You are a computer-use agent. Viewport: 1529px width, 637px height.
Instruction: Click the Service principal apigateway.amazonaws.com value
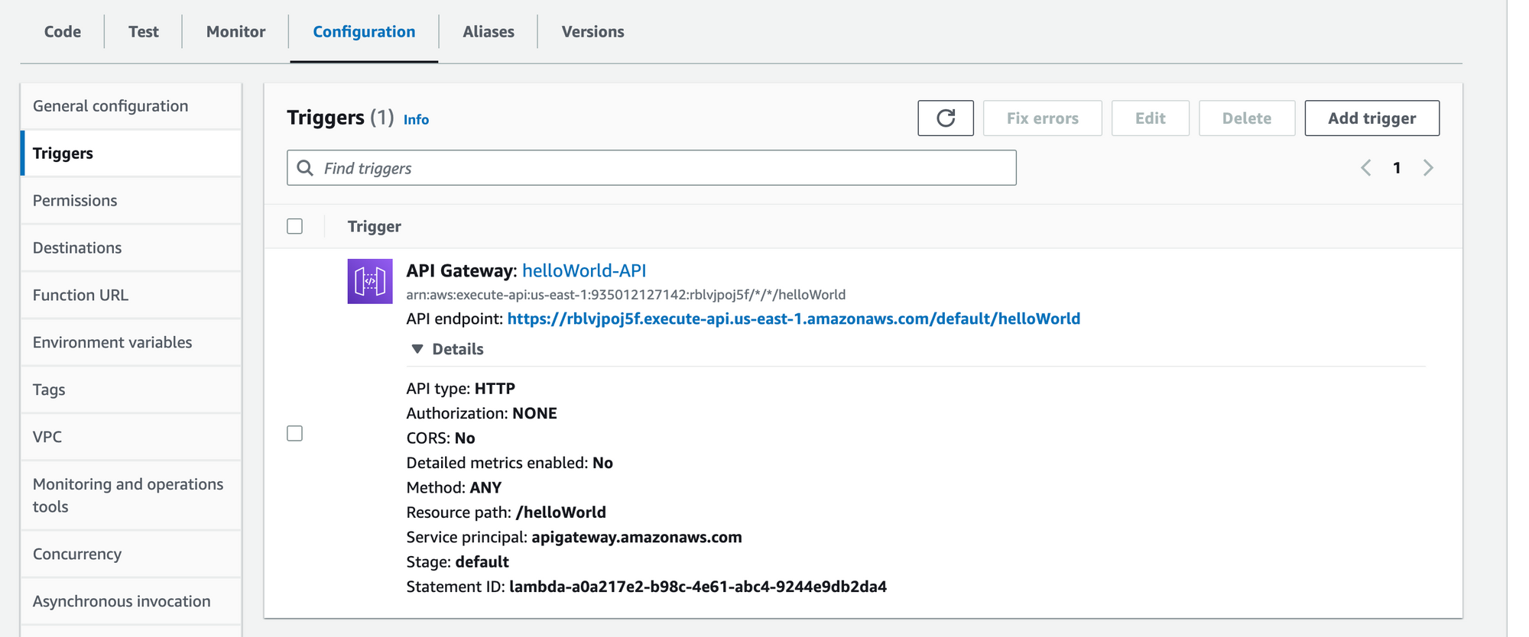[637, 537]
